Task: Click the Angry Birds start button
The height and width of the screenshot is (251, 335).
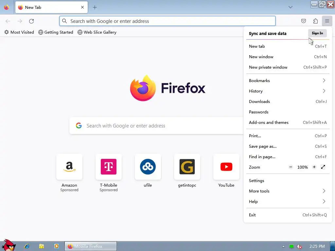Action: click(8, 245)
